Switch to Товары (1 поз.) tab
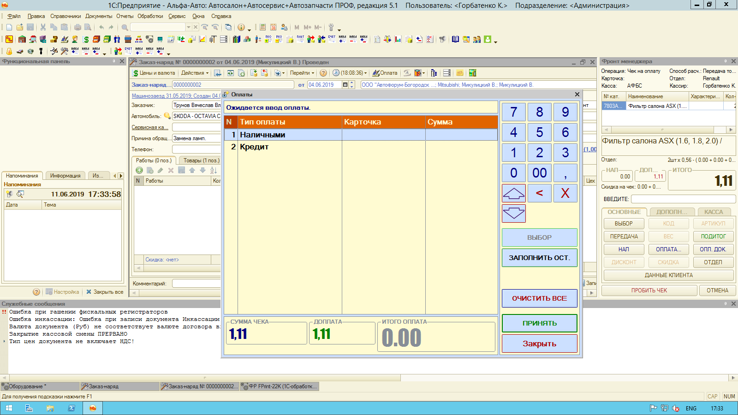 point(202,160)
